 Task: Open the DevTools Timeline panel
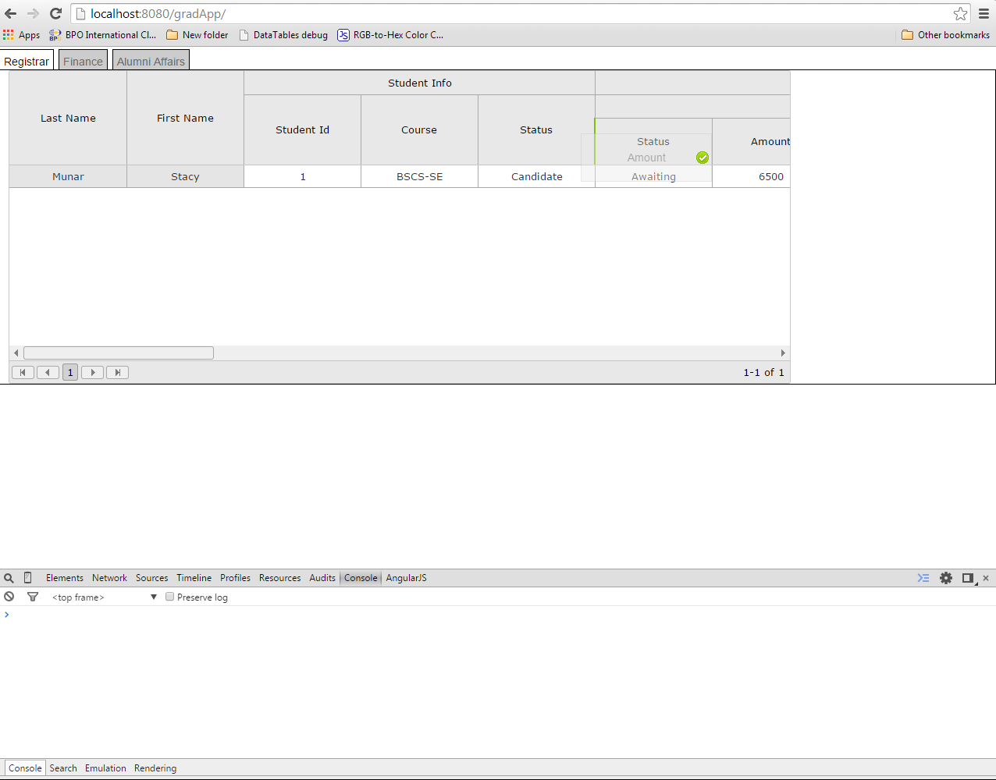pos(194,578)
